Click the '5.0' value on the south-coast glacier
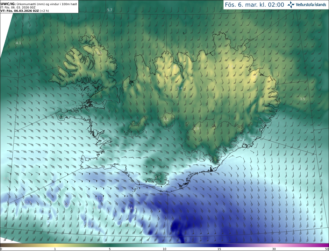Viewport: 329px width, 251px height. [x=158, y=177]
